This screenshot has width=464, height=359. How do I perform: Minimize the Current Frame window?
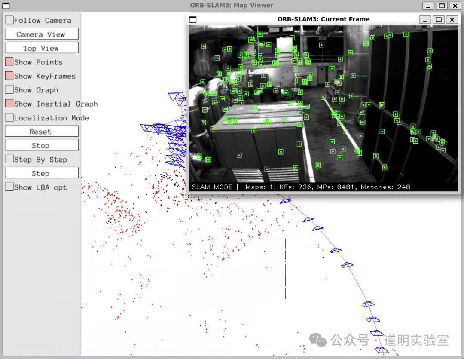point(425,20)
